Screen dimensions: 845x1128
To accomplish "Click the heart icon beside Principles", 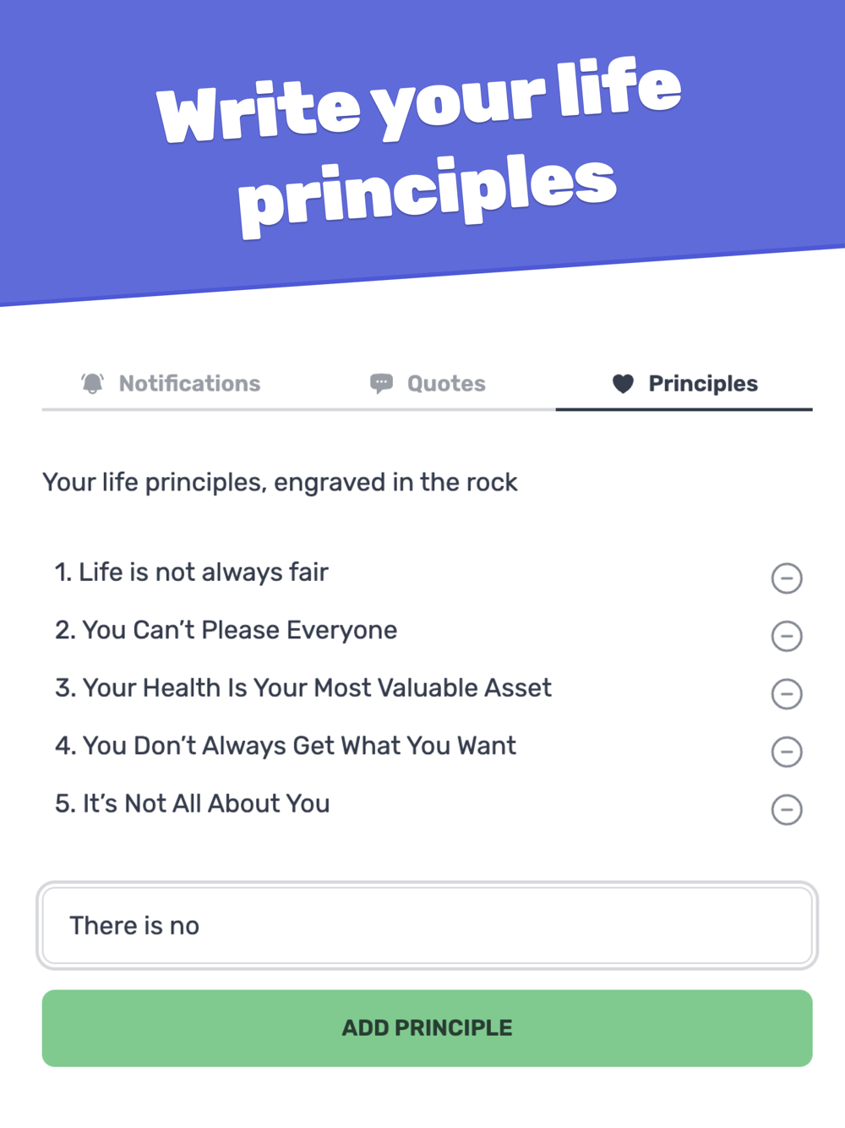I will (x=623, y=384).
